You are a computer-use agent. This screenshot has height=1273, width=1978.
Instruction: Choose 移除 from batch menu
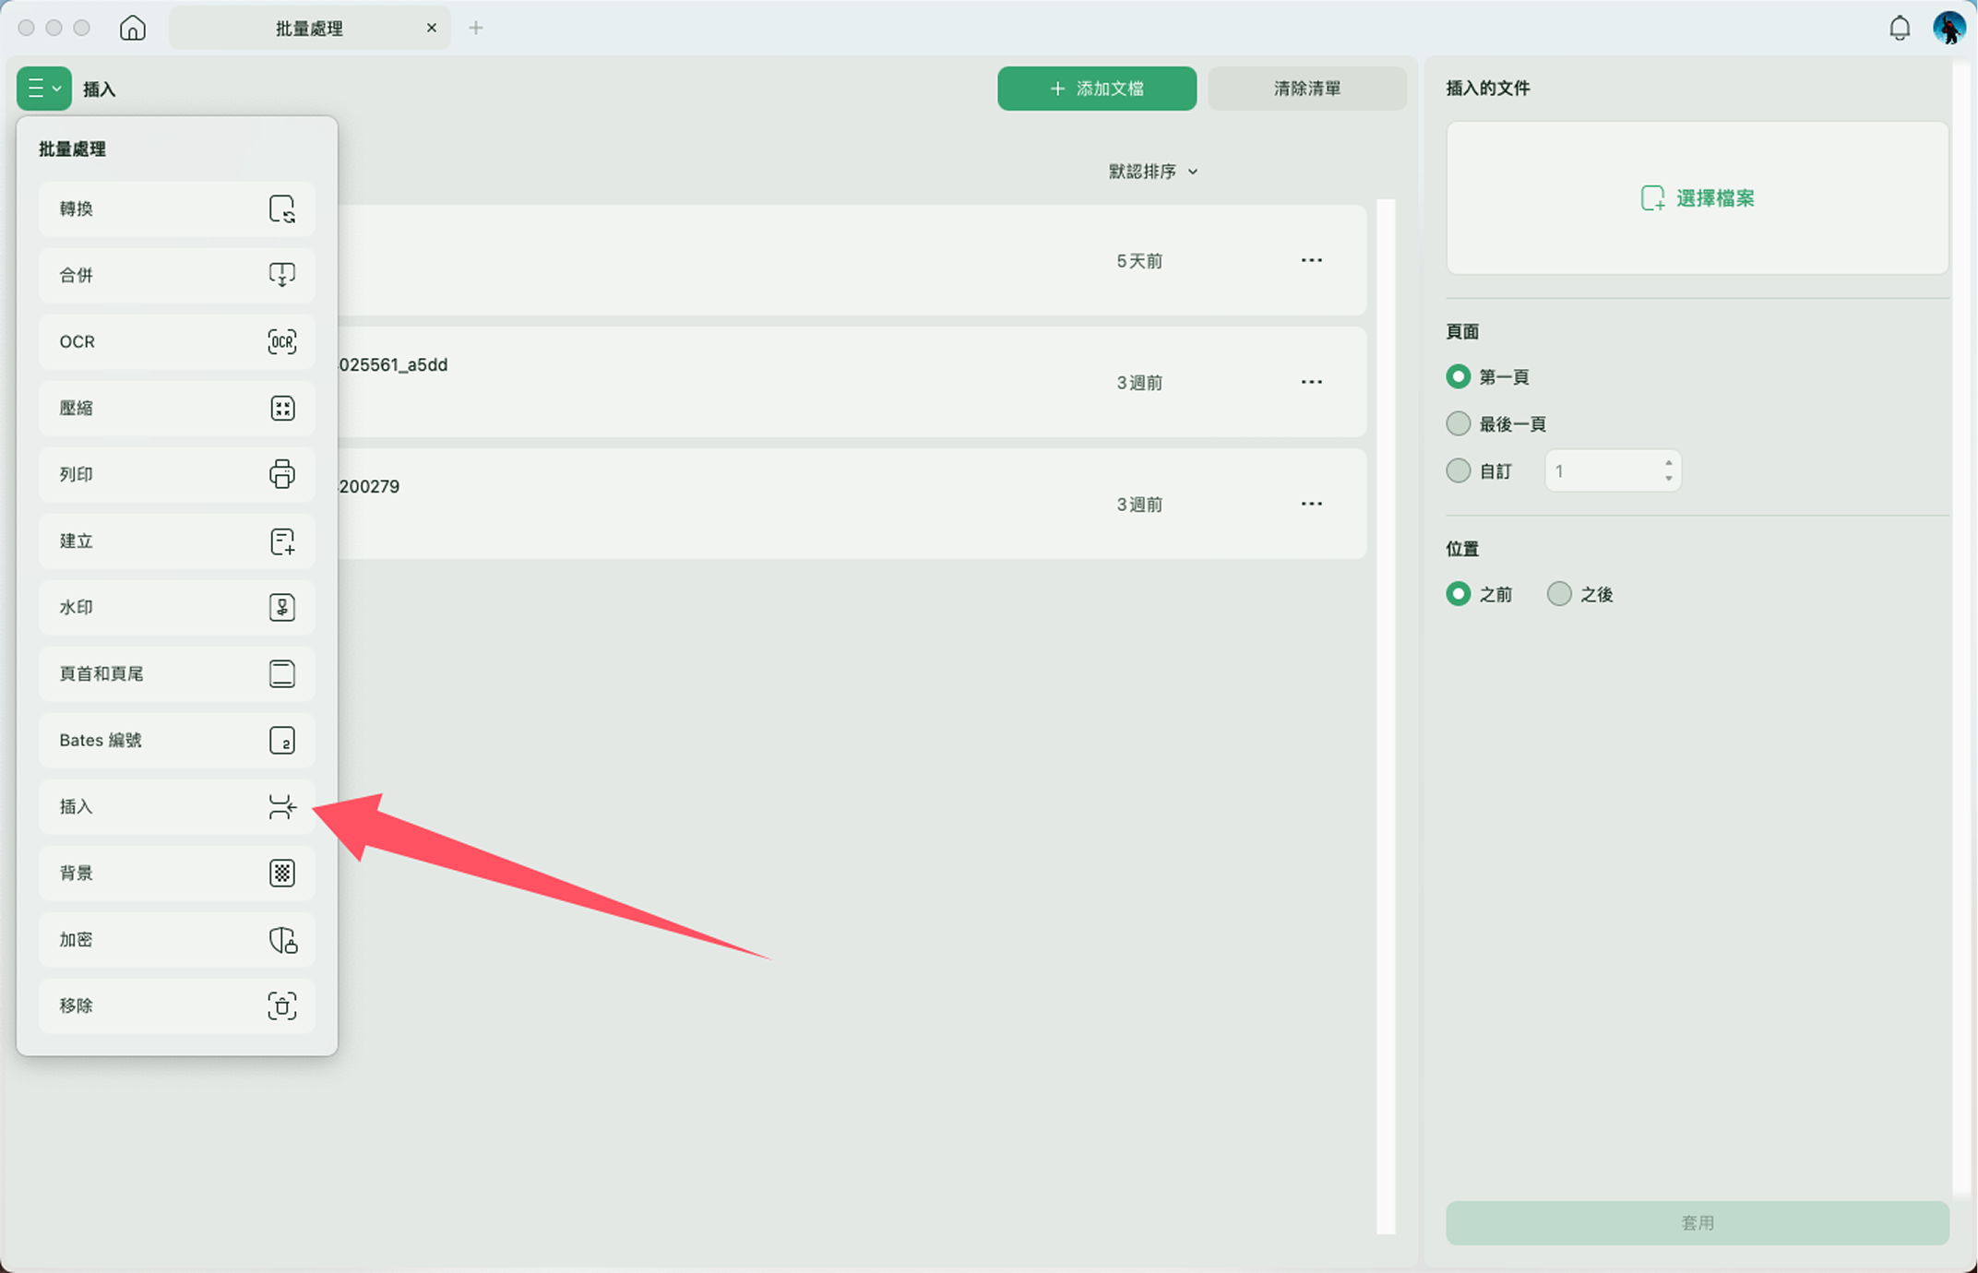click(x=177, y=1005)
